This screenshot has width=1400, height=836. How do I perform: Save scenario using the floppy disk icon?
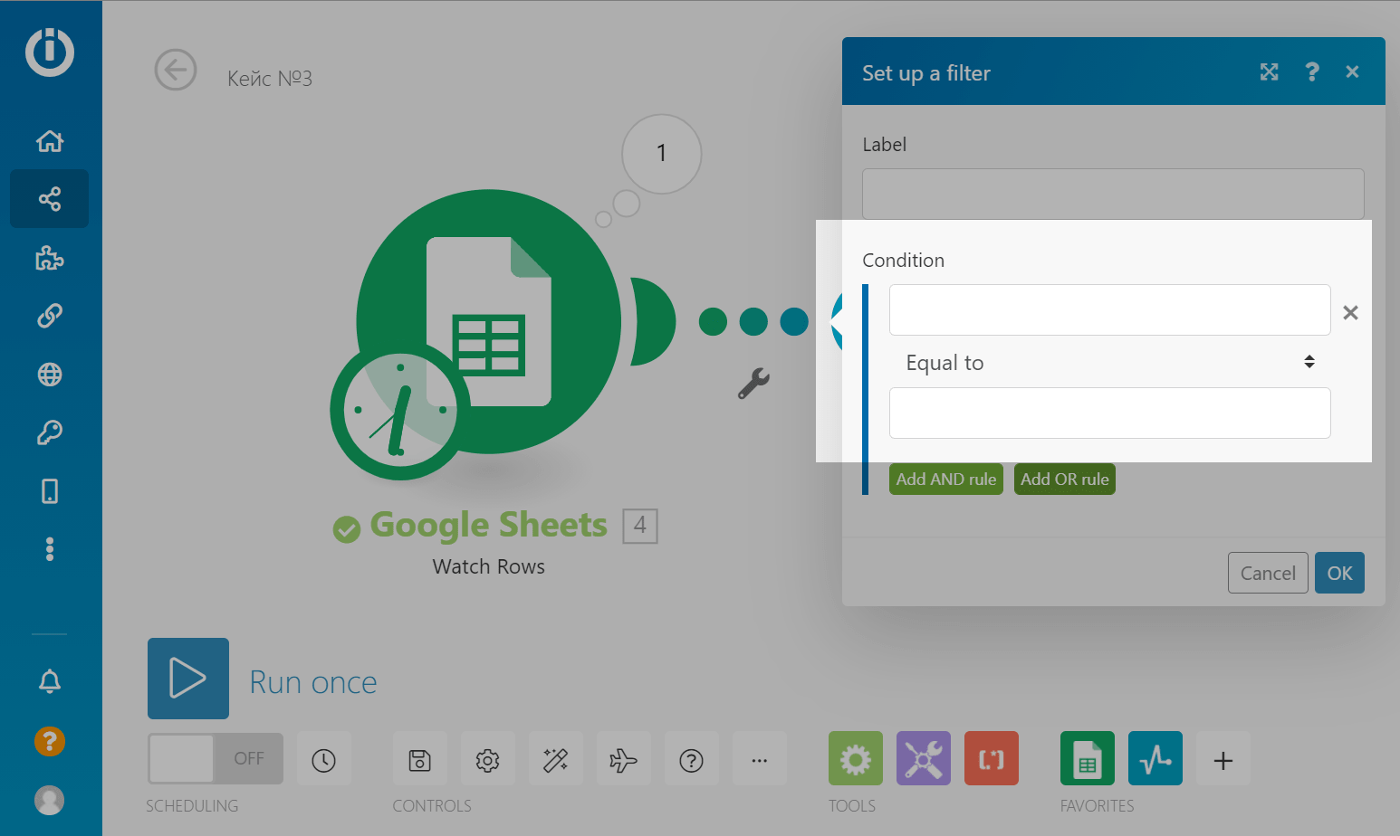(x=420, y=760)
